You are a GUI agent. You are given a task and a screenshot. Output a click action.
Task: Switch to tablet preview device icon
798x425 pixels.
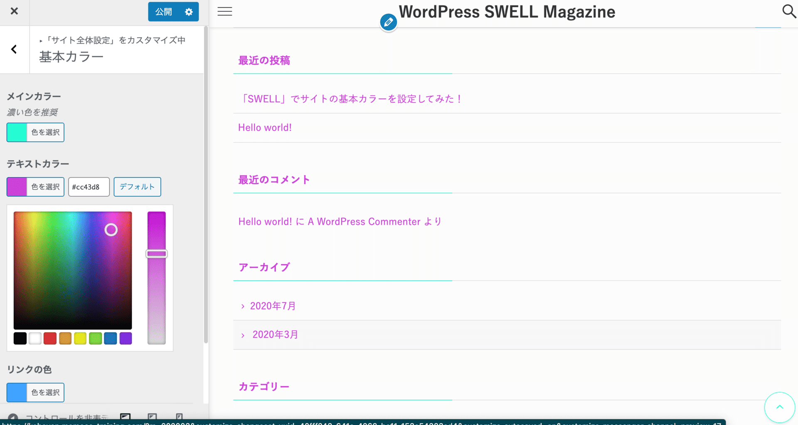[x=153, y=417]
